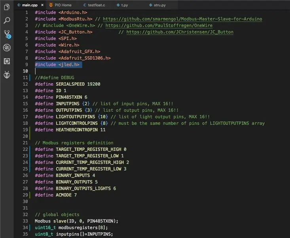Open the PaulStoffregen OneWire GitHub link
This screenshot has width=290, height=238.
point(159,25)
